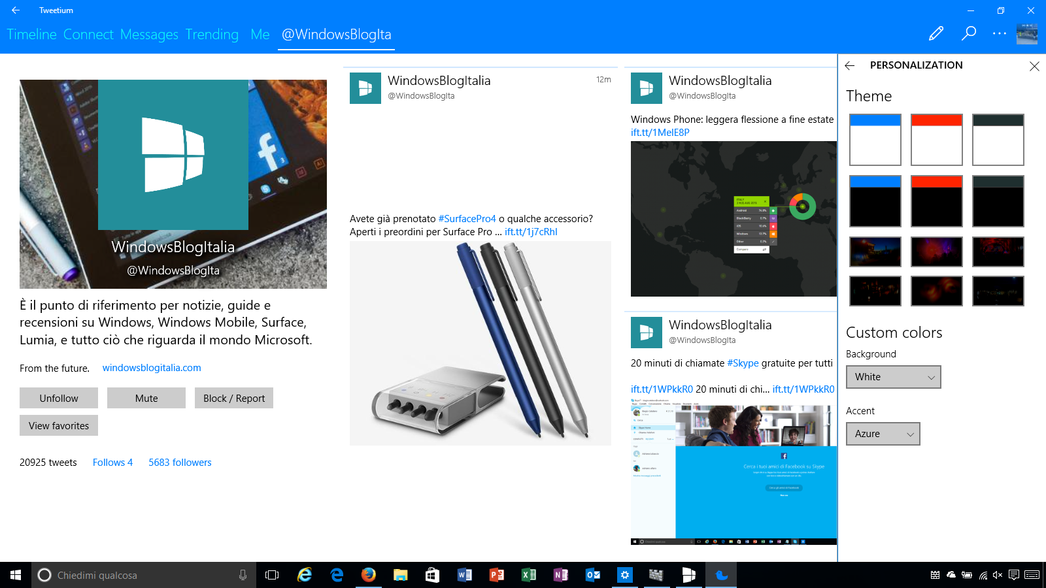Image resolution: width=1046 pixels, height=588 pixels.
Task: Expand the Accent color dropdown
Action: tap(883, 434)
